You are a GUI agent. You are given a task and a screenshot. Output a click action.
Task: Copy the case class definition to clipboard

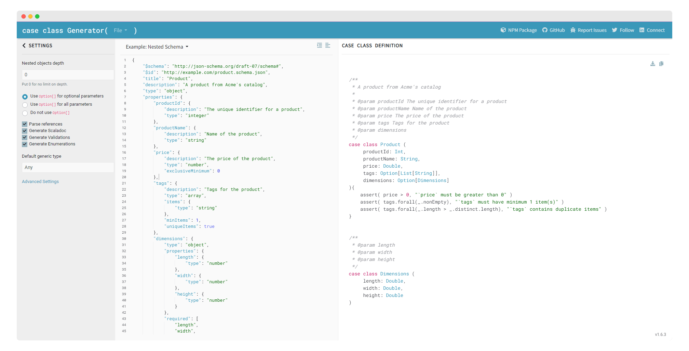(x=662, y=64)
